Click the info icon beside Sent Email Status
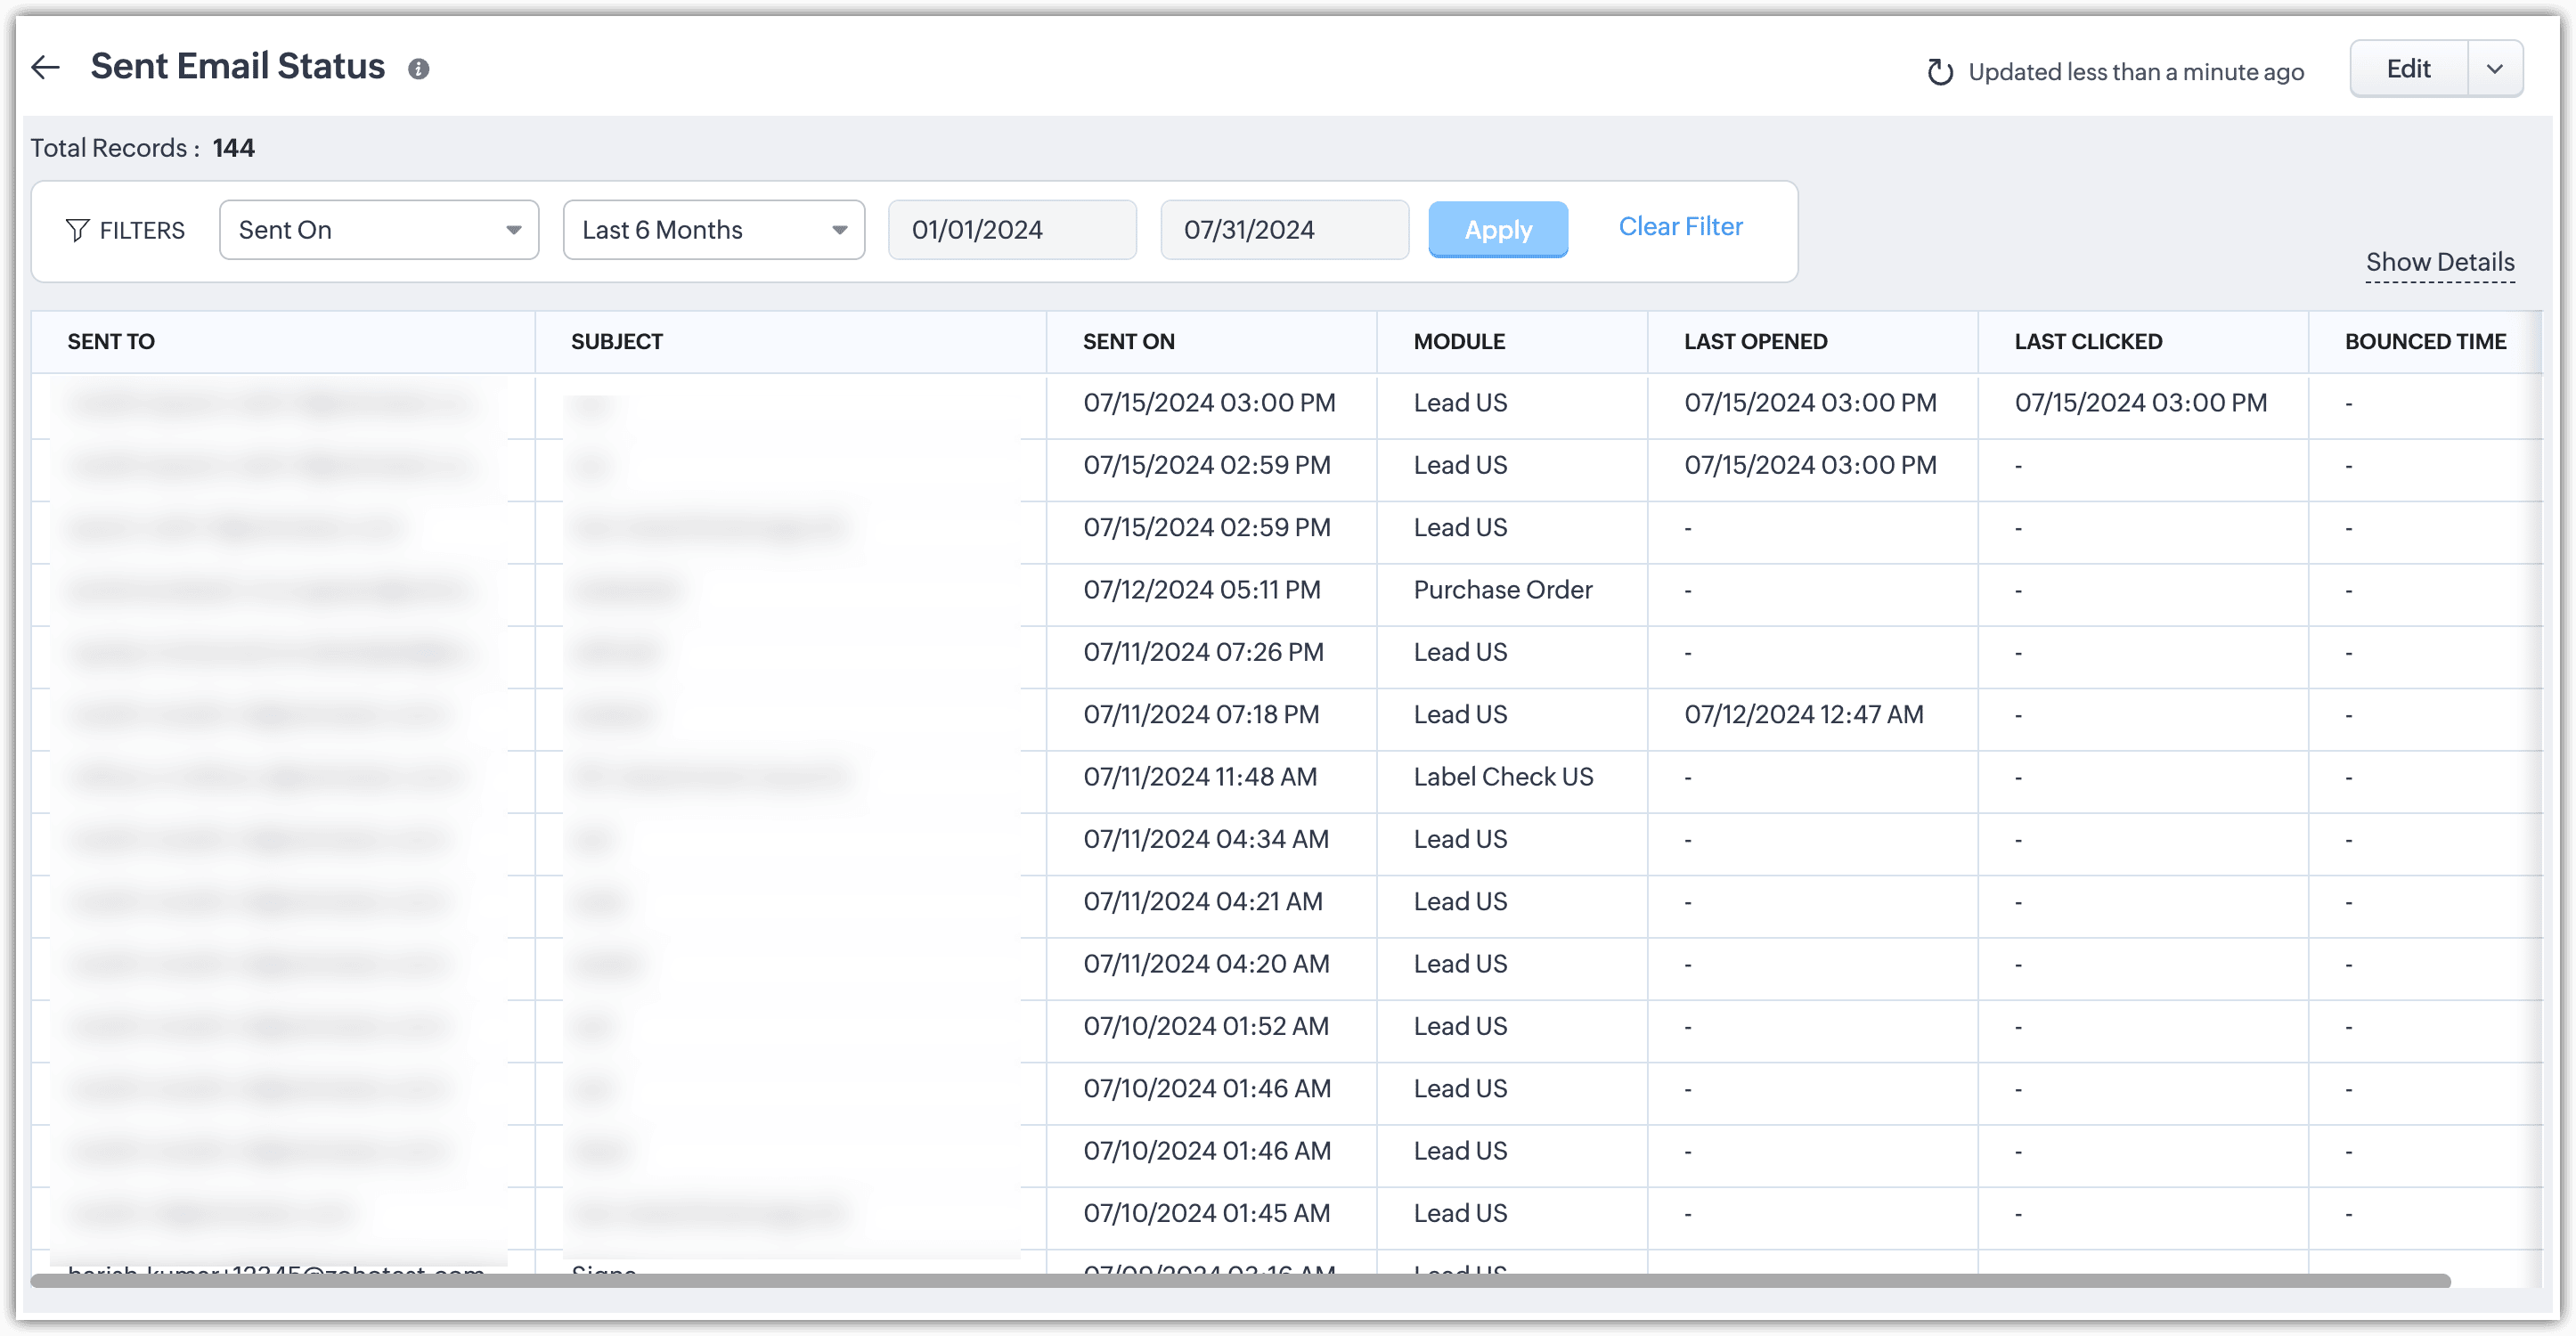 [419, 69]
